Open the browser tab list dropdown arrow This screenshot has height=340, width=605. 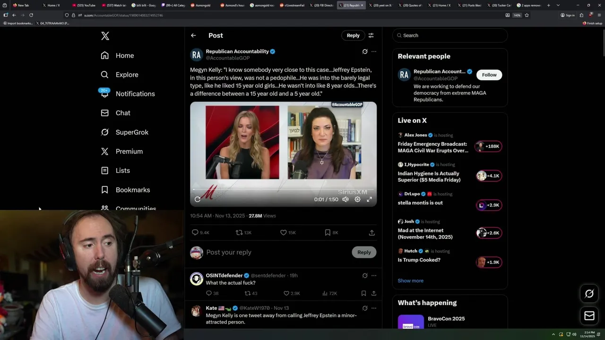tap(558, 5)
